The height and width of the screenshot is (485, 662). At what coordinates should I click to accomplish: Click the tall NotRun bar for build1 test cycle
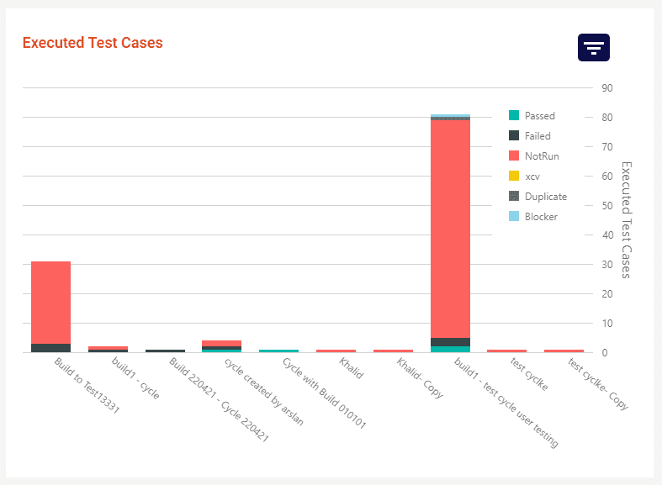coord(450,227)
